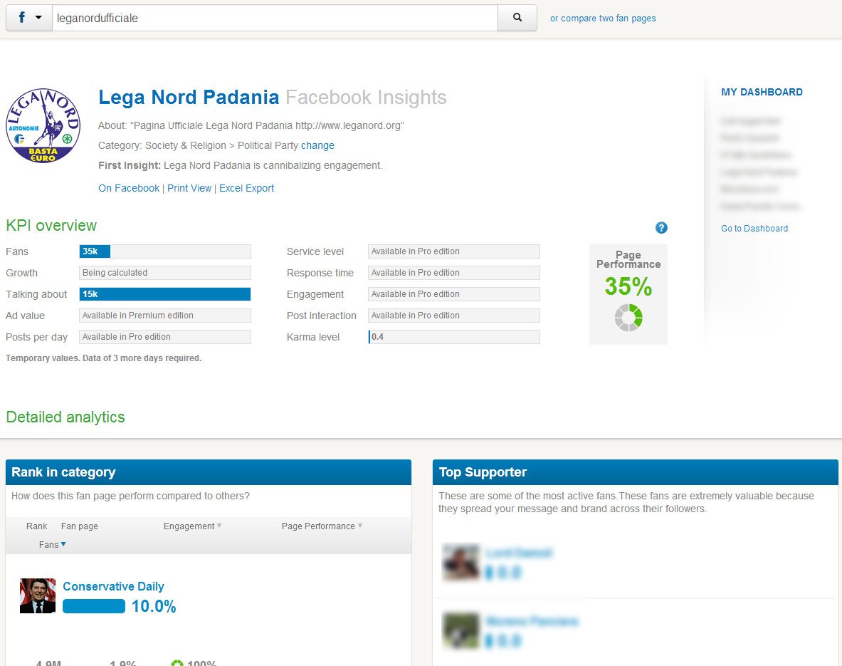Click the blue KPI help question icon
Screen dimensions: 842x666
click(x=661, y=228)
